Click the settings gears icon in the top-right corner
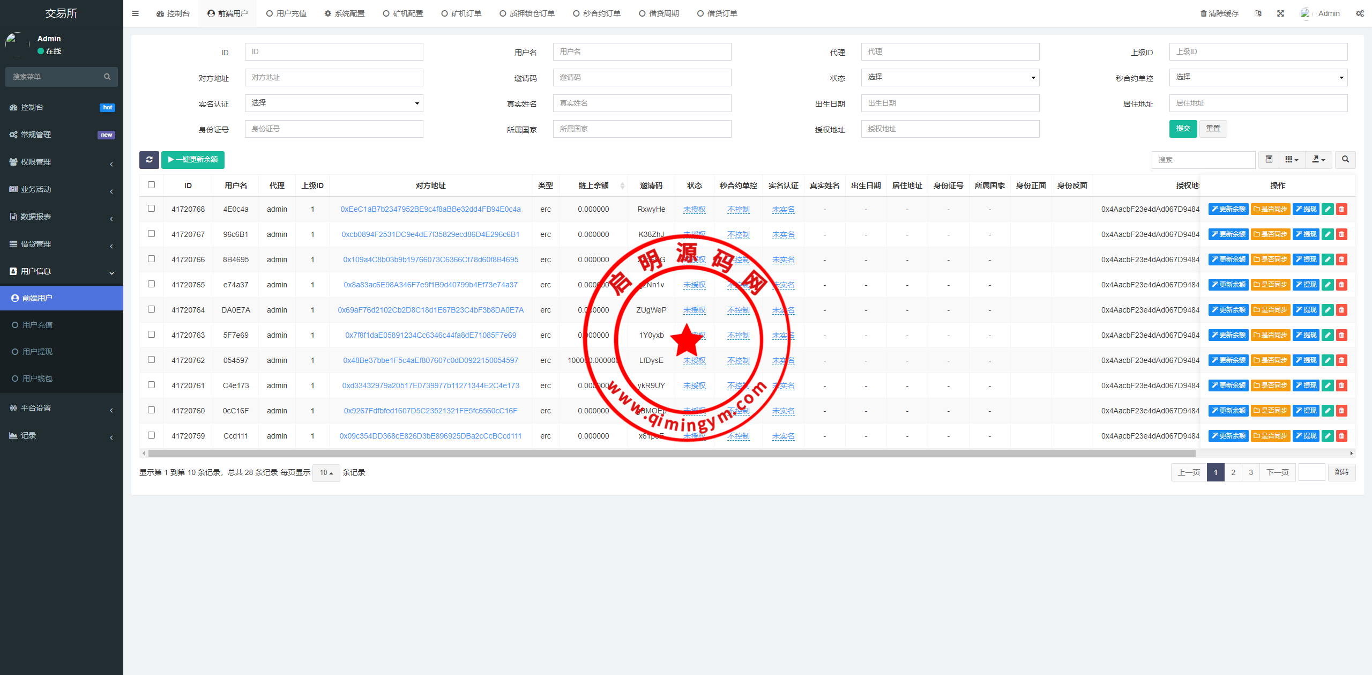Screen dimensions: 1372x675 (x=1360, y=13)
